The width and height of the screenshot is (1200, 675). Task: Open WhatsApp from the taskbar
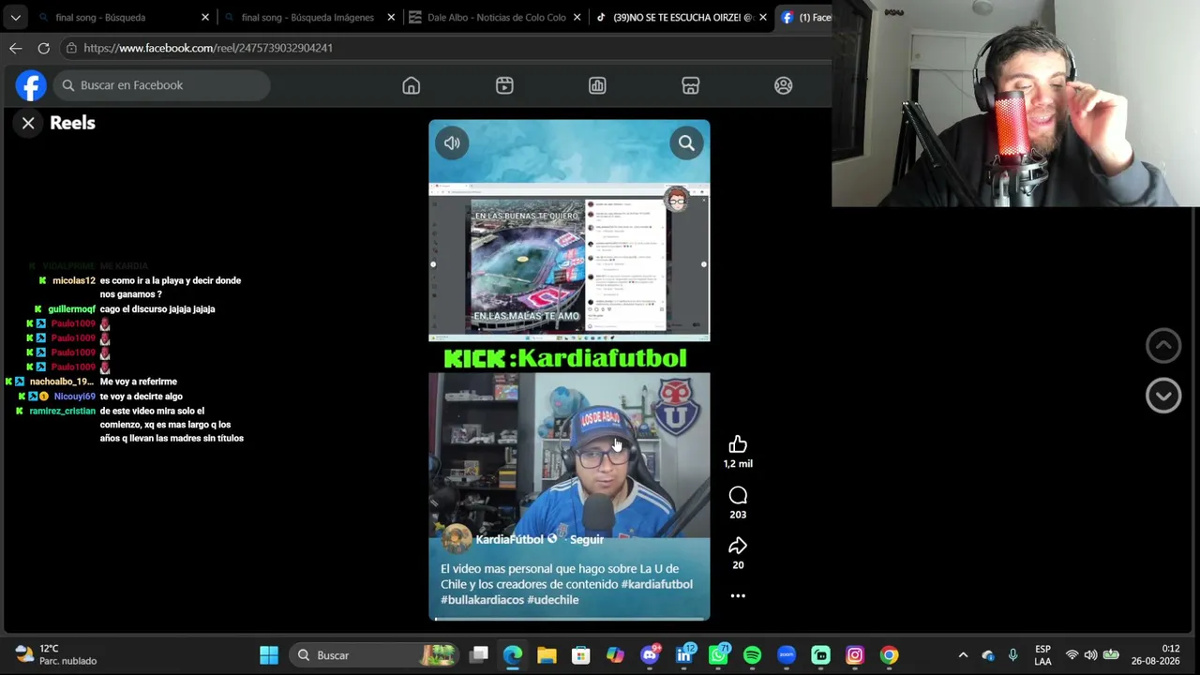(718, 655)
